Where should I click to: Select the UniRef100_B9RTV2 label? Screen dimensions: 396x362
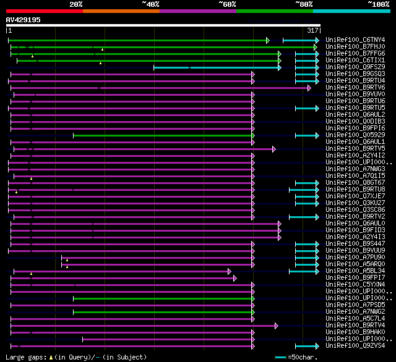coord(355,217)
